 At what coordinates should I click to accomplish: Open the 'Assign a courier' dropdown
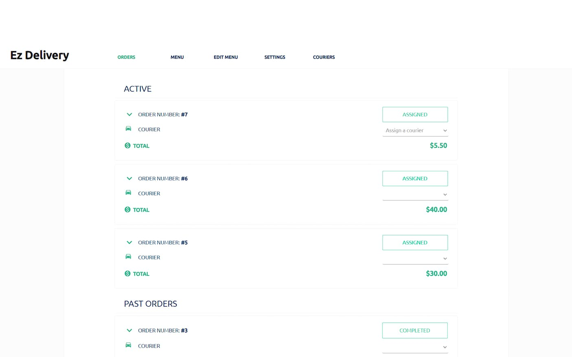[x=415, y=131]
